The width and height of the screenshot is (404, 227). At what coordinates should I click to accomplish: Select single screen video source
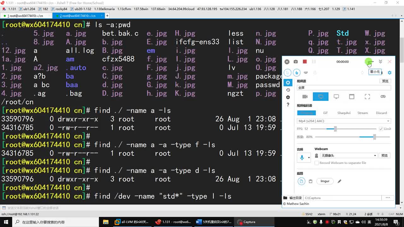point(336,97)
